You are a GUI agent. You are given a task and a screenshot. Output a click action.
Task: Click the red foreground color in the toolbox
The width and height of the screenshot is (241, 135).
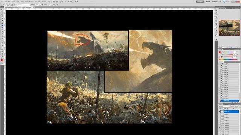pos(2,60)
